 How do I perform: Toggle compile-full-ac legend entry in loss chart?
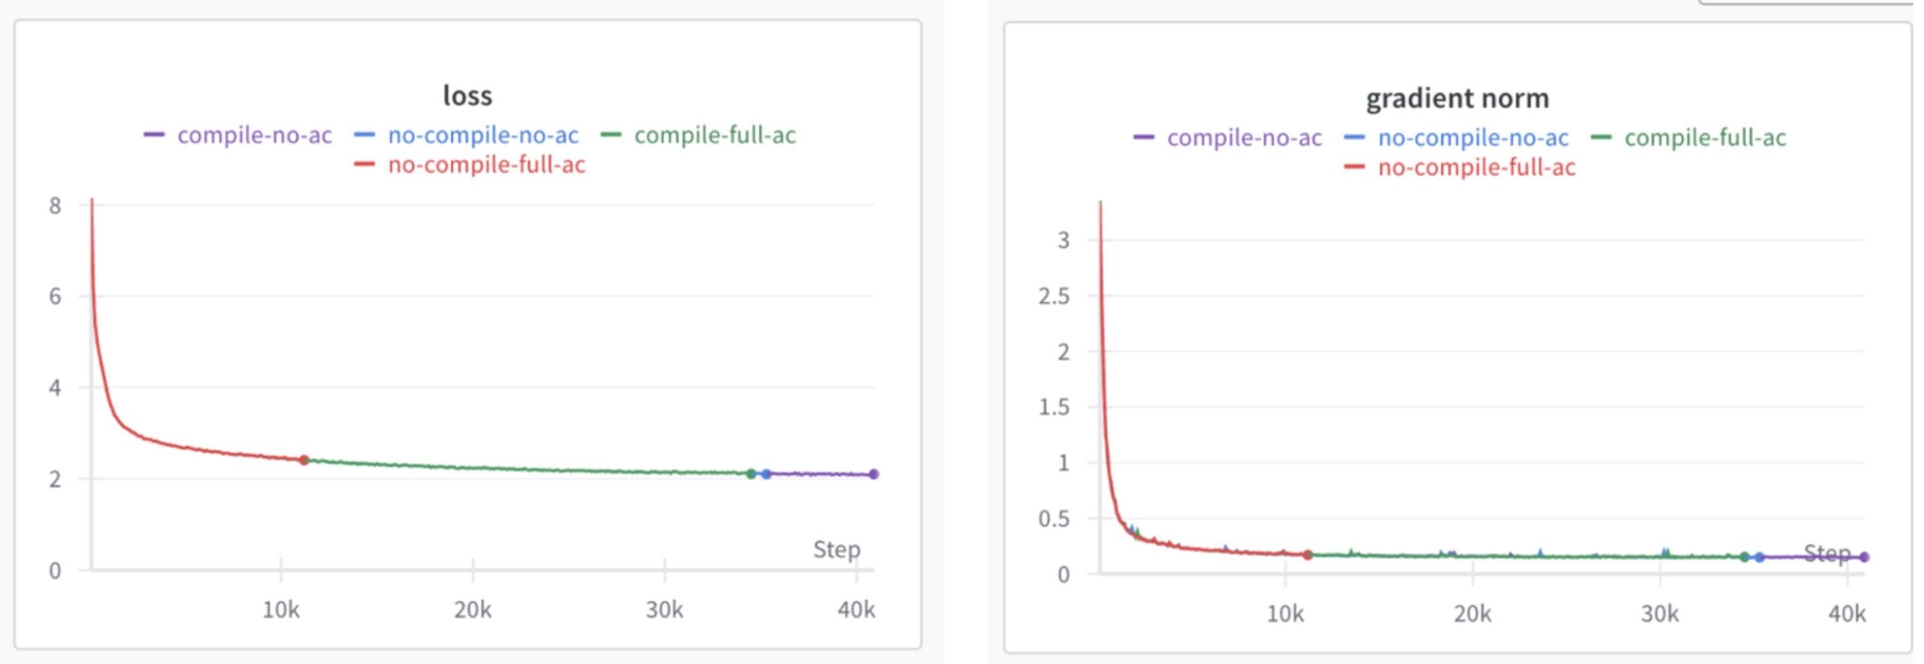pyautogui.click(x=714, y=135)
